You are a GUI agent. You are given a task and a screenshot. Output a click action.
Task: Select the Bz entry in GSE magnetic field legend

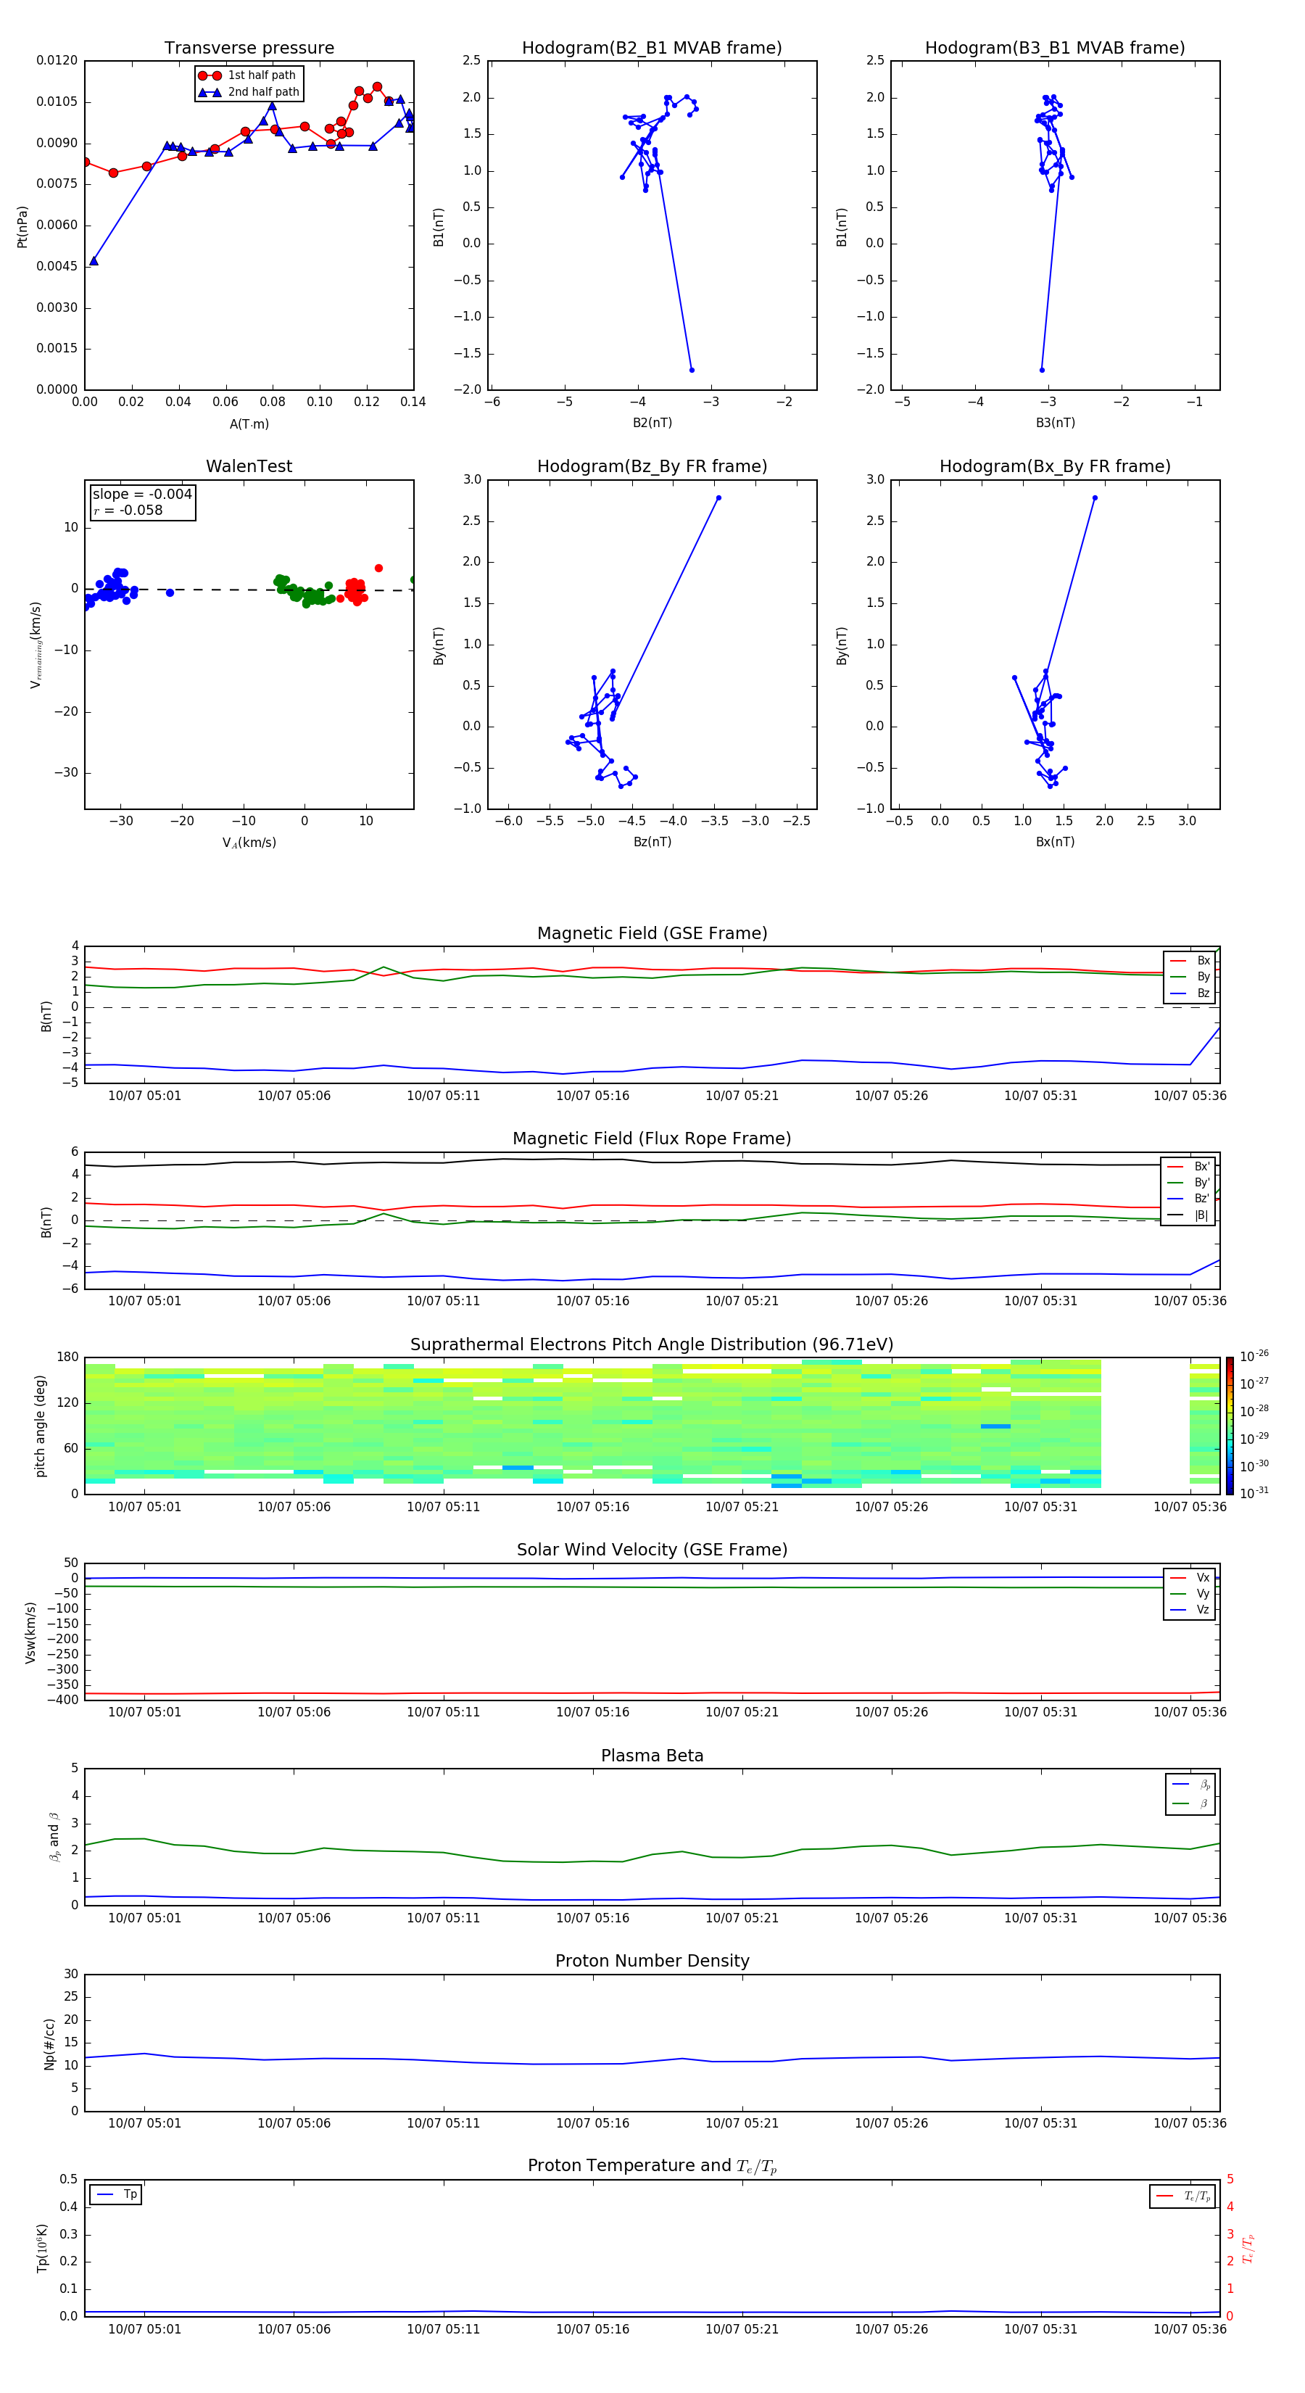click(1190, 993)
